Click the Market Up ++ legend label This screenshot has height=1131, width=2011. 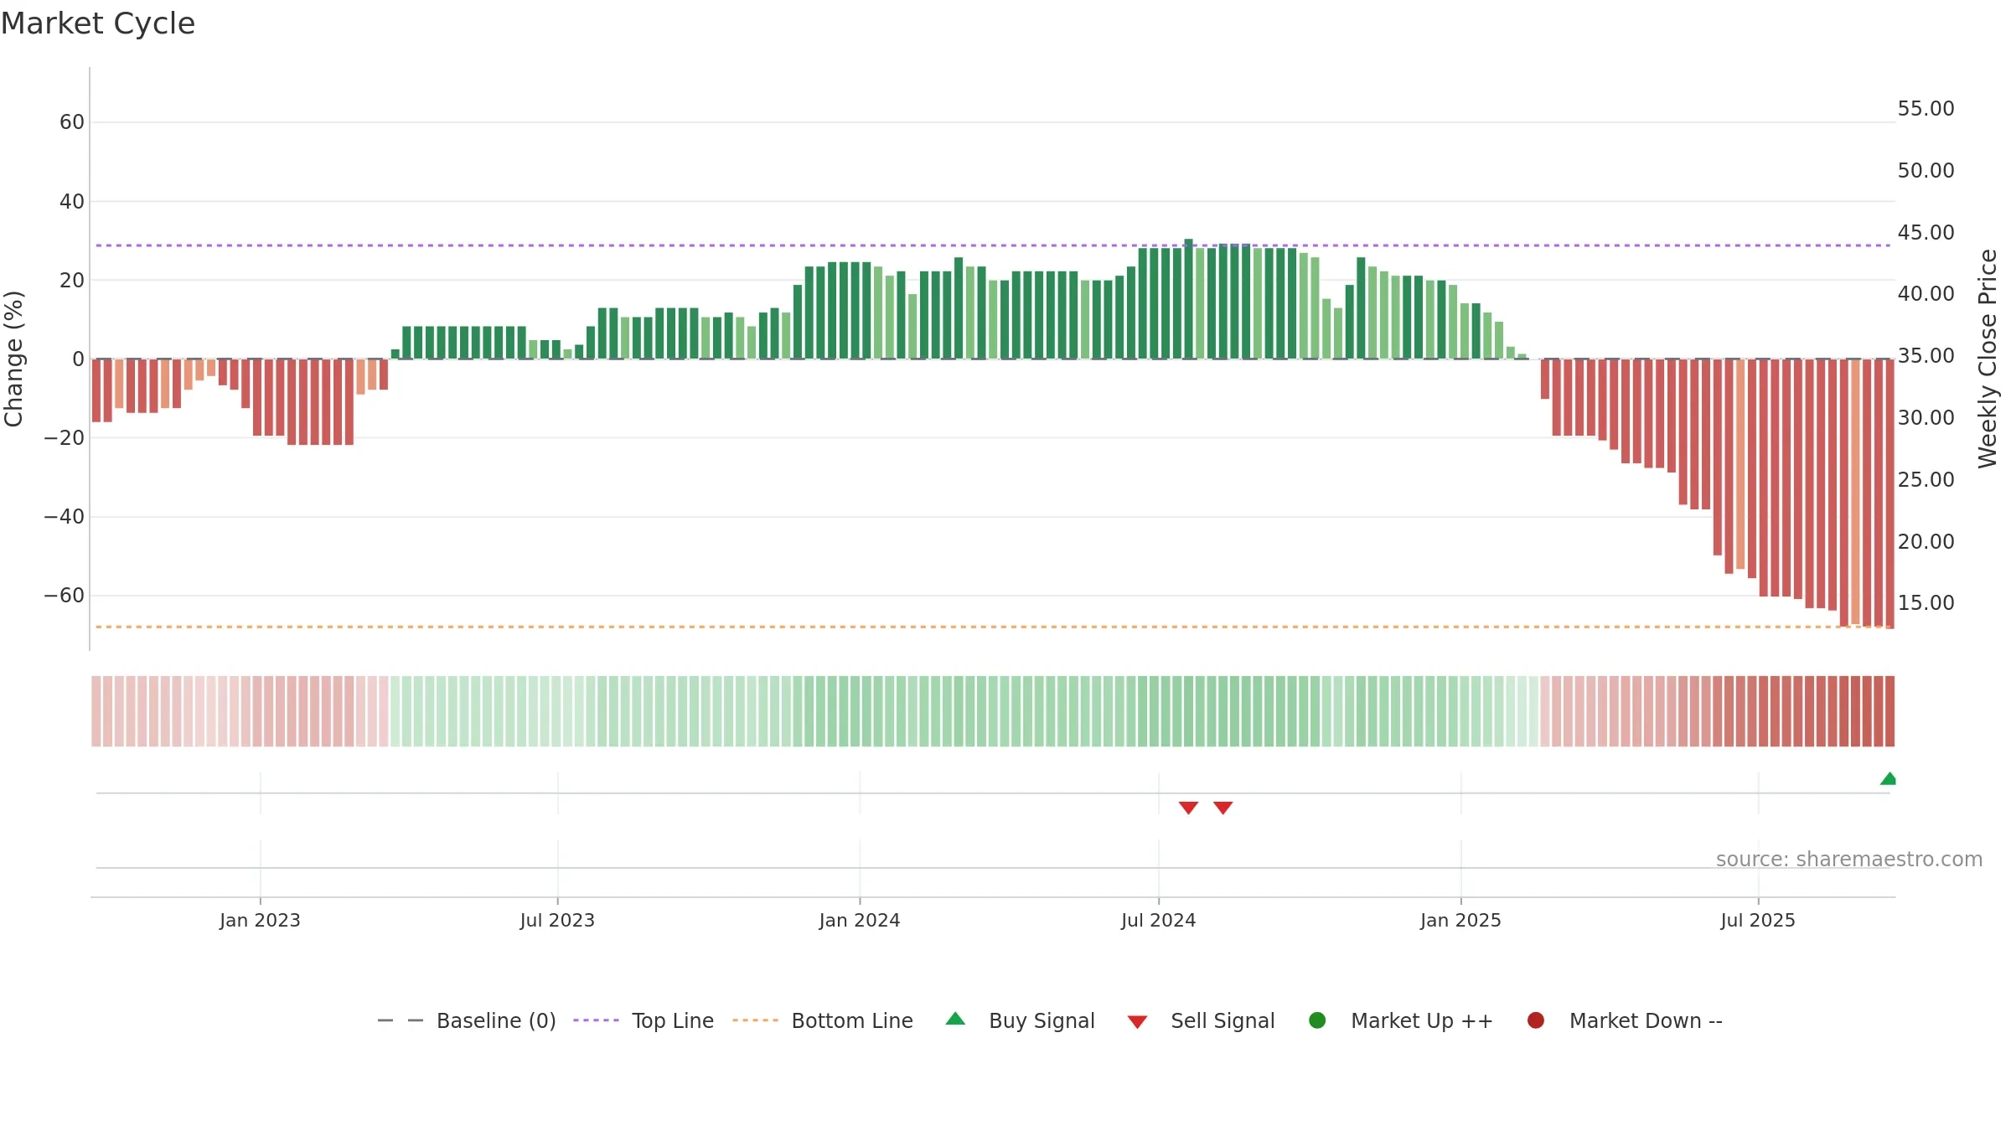1422,1020
